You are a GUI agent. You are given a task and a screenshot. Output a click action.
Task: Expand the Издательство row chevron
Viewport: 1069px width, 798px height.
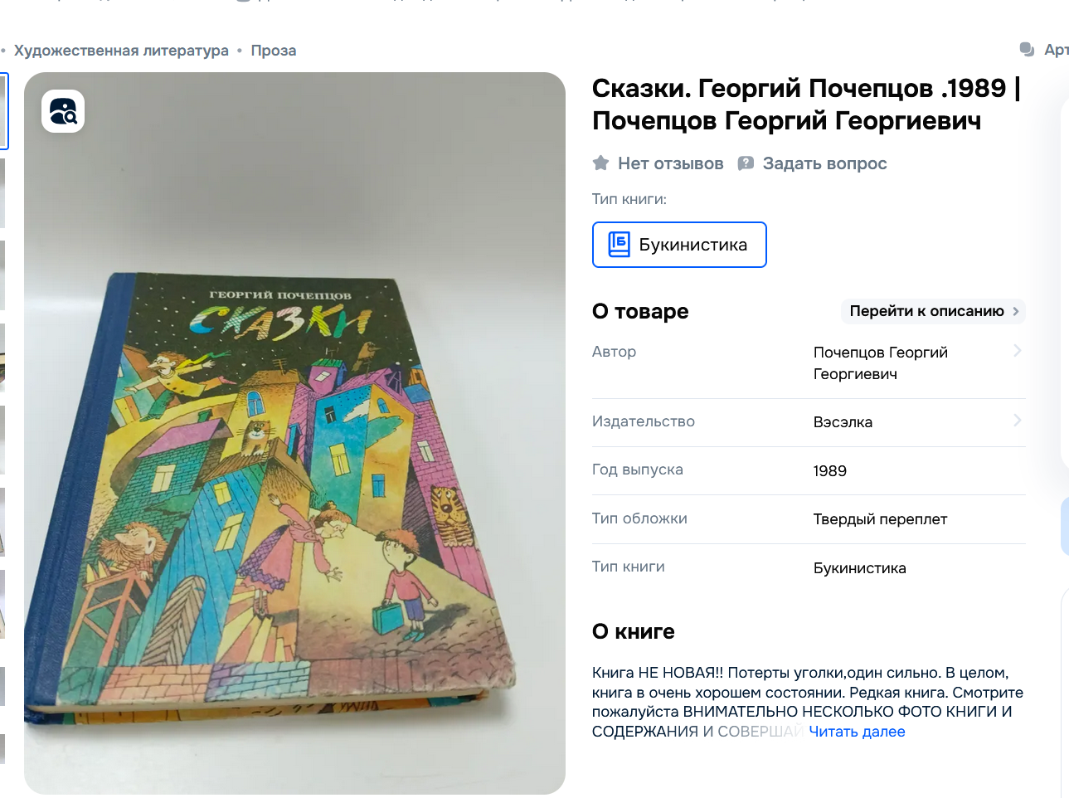click(1017, 421)
